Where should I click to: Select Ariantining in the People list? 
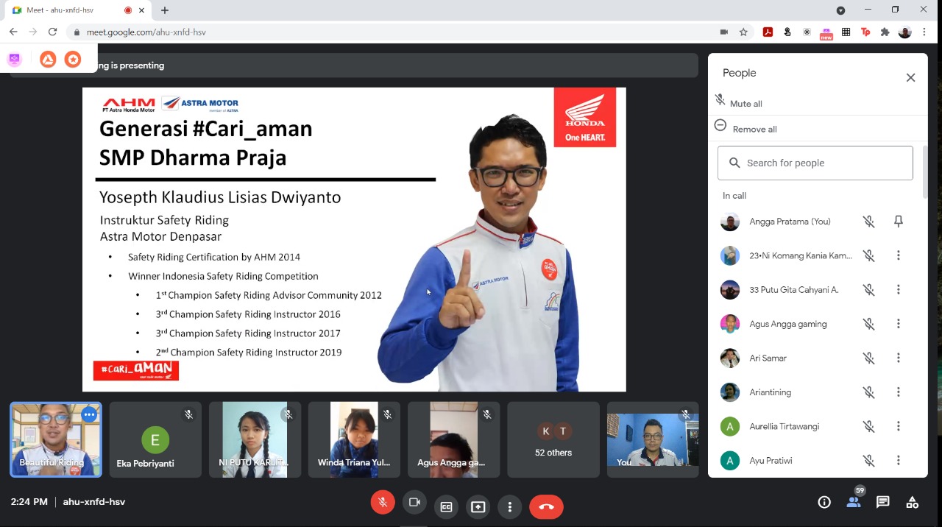(x=815, y=392)
